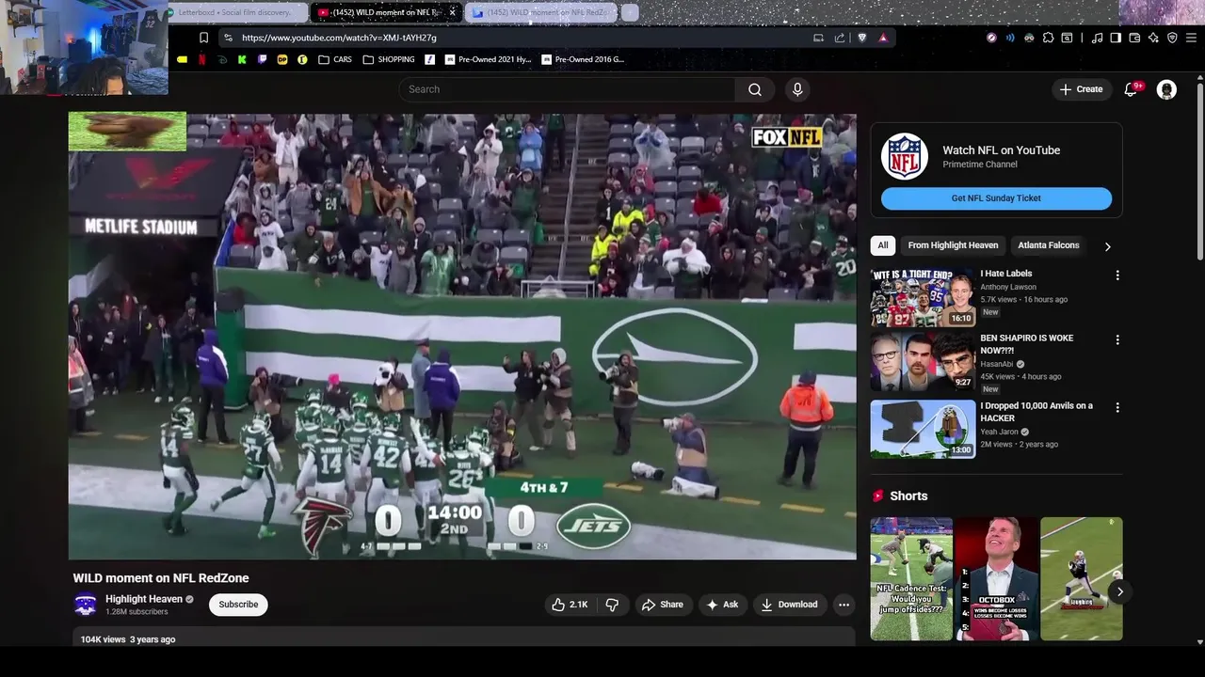Open more actions ellipsis below the video
The height and width of the screenshot is (677, 1205).
click(x=843, y=605)
